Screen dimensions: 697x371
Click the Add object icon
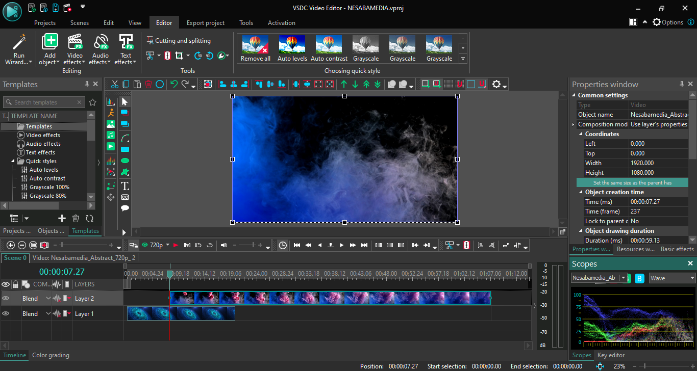point(50,42)
